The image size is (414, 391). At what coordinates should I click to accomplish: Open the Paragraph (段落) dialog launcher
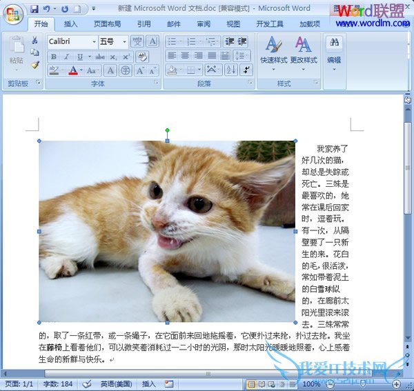tap(250, 83)
